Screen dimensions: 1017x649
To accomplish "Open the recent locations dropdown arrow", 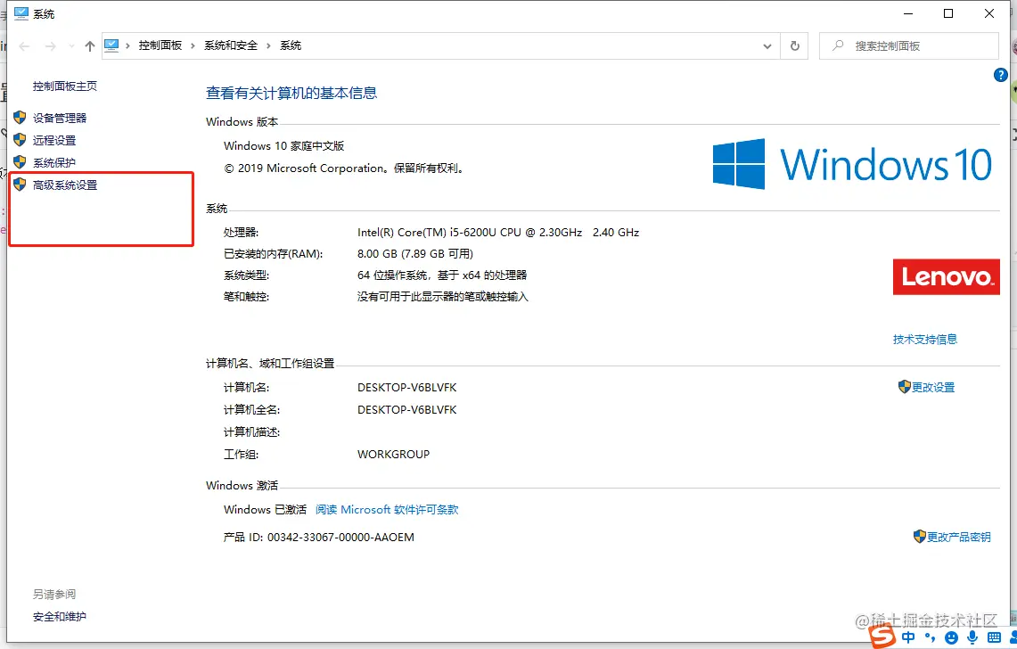I will point(71,46).
